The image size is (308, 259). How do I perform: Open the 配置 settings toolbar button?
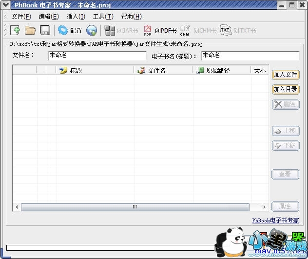pyautogui.click(x=70, y=30)
